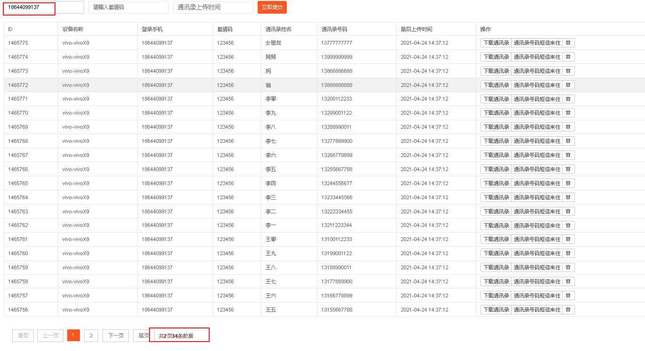Remove record 1465773 via trash icon
The image size is (645, 351).
click(568, 71)
